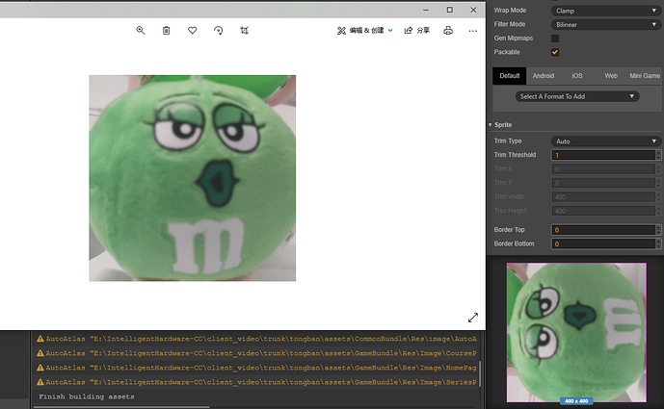
Task: Switch to the Android tab
Action: [544, 76]
